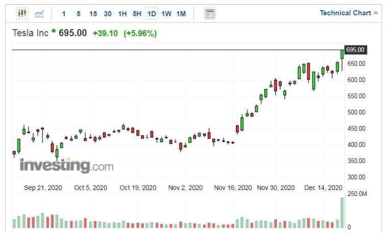Viewport: 388px width, 233px height.
Task: Click the 650.00 price axis label
Action: pyautogui.click(x=356, y=64)
